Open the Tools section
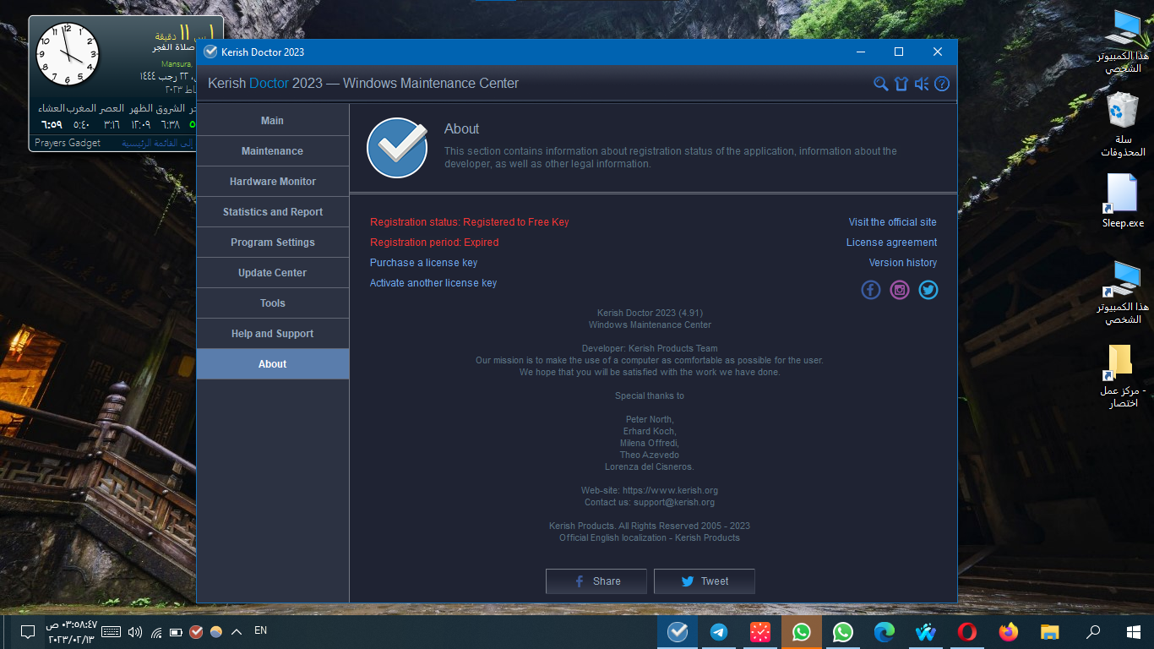This screenshot has height=649, width=1154. tap(272, 303)
